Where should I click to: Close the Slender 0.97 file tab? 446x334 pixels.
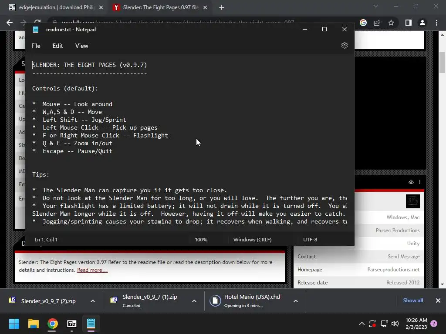205,7
